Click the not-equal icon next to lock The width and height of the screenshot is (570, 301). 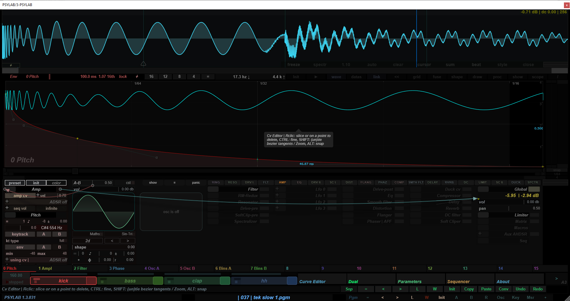coord(137,77)
